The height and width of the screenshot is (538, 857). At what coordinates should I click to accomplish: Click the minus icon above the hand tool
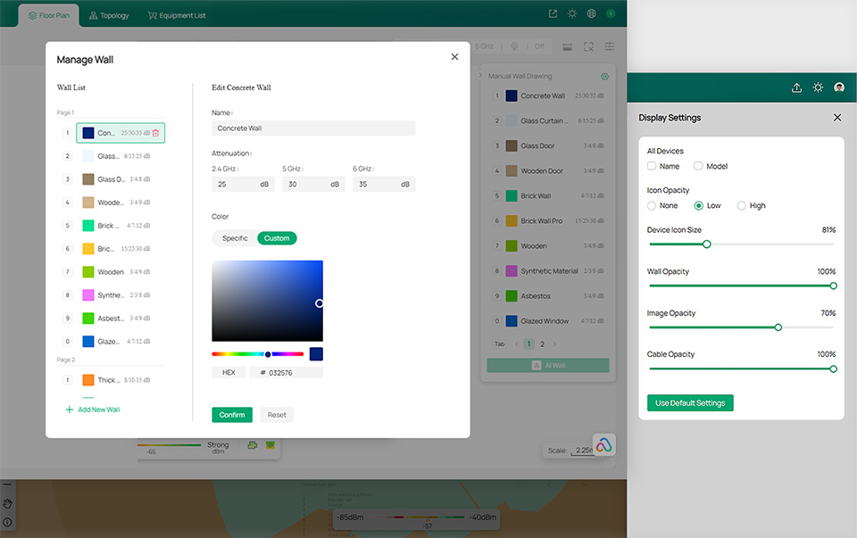click(7, 484)
